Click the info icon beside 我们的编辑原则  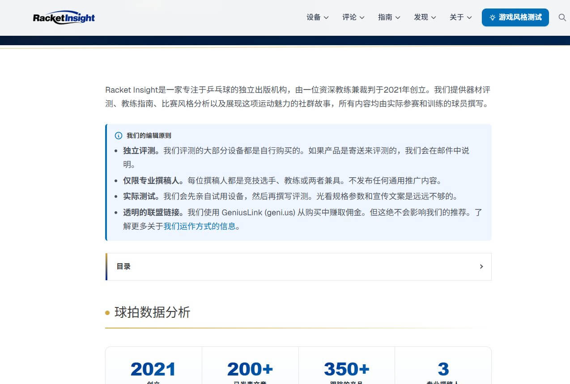coord(118,136)
